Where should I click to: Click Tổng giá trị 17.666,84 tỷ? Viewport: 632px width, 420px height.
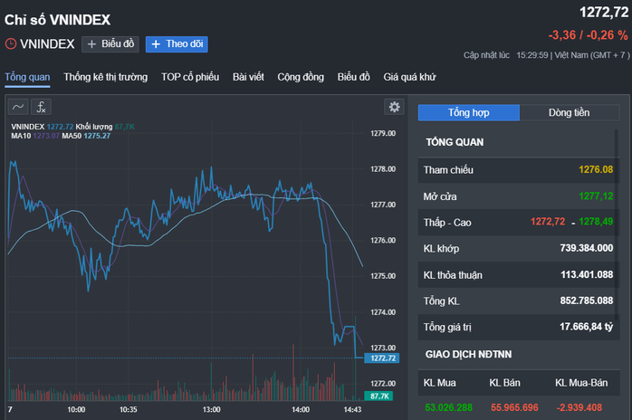[x=586, y=327]
